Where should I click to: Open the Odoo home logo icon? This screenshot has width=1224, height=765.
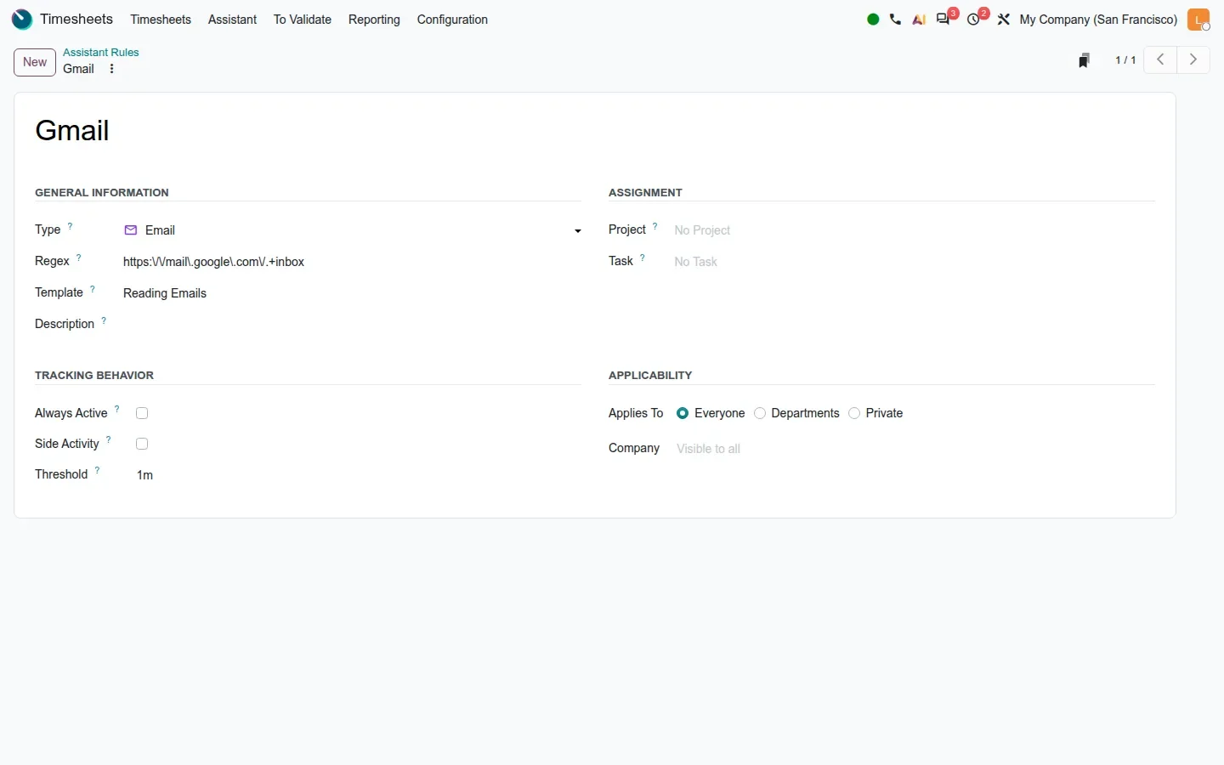point(22,20)
